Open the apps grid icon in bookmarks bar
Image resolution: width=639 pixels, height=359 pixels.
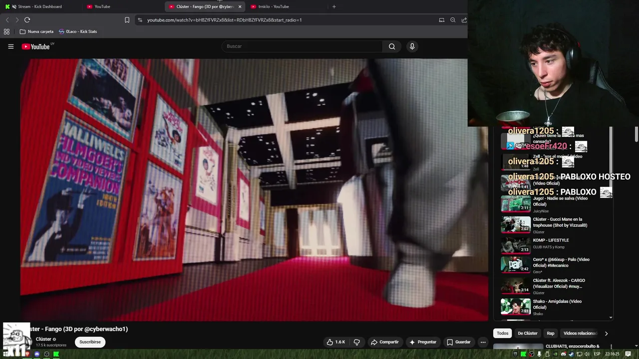pyautogui.click(x=6, y=31)
